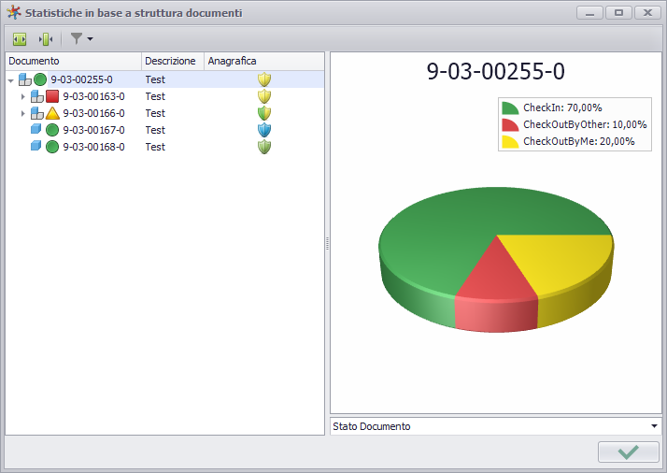The image size is (667, 473).
Task: Click the splitter grip between panels
Action: (x=327, y=244)
